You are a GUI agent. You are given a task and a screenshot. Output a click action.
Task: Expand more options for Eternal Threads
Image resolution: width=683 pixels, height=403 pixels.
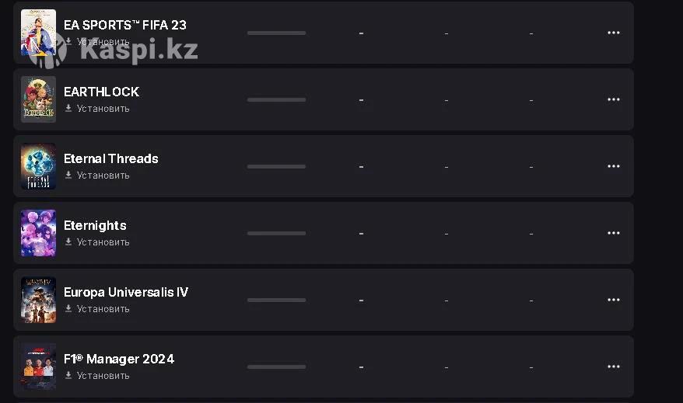613,166
